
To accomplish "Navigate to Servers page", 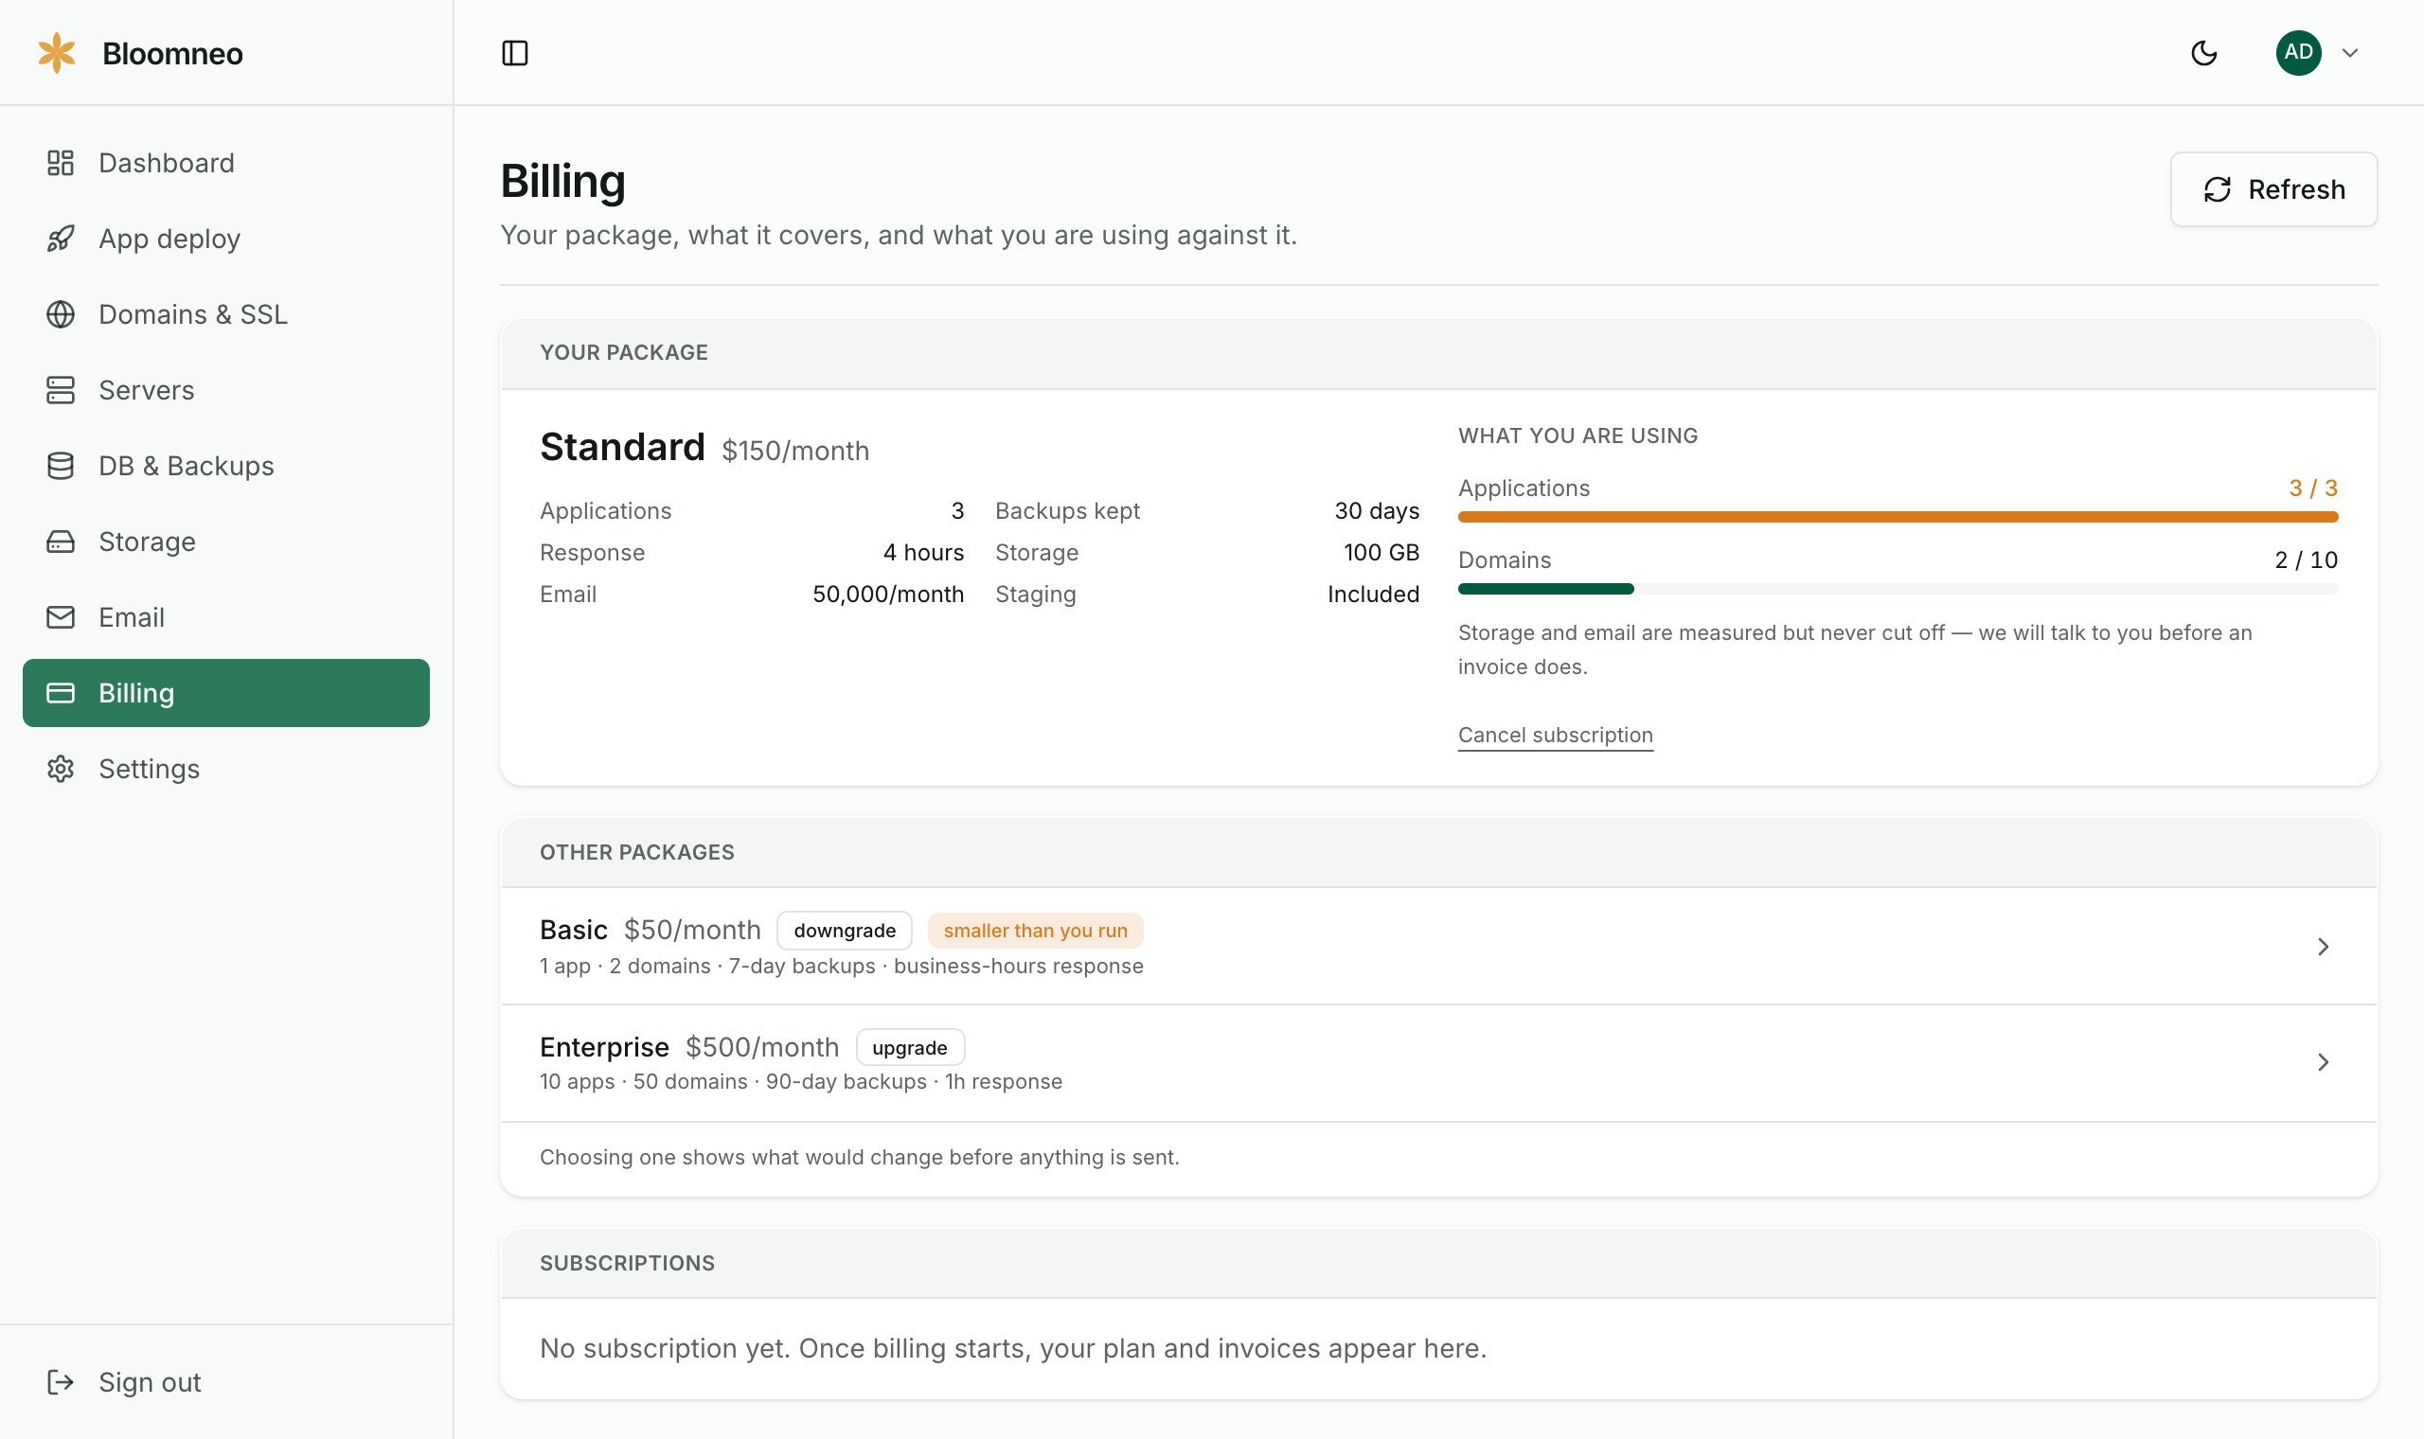I will (x=226, y=390).
